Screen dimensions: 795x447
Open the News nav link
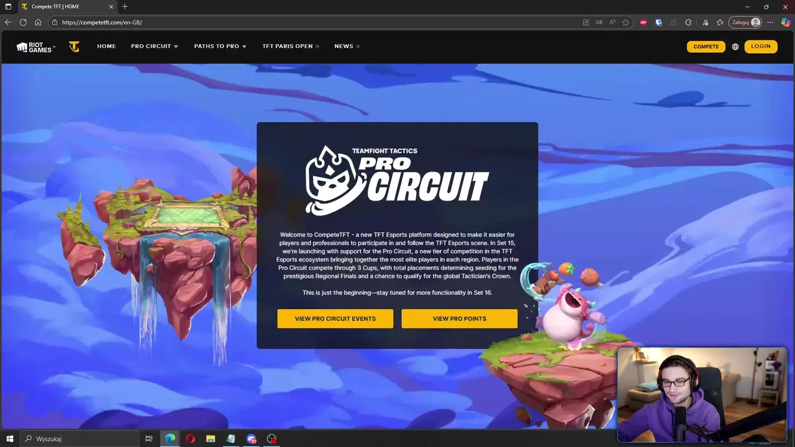347,47
